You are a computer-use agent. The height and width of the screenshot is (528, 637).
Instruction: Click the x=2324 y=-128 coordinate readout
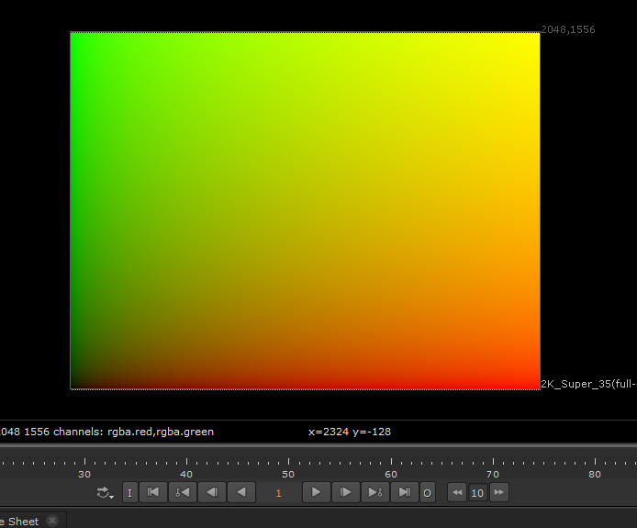[x=350, y=432]
